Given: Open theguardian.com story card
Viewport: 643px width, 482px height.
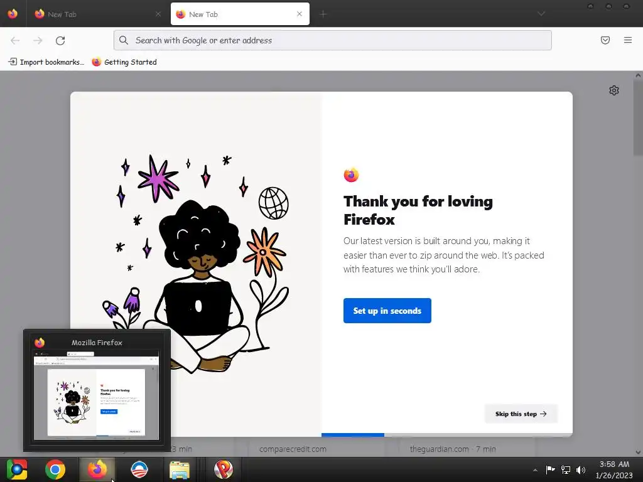Looking at the screenshot, I should (x=467, y=449).
